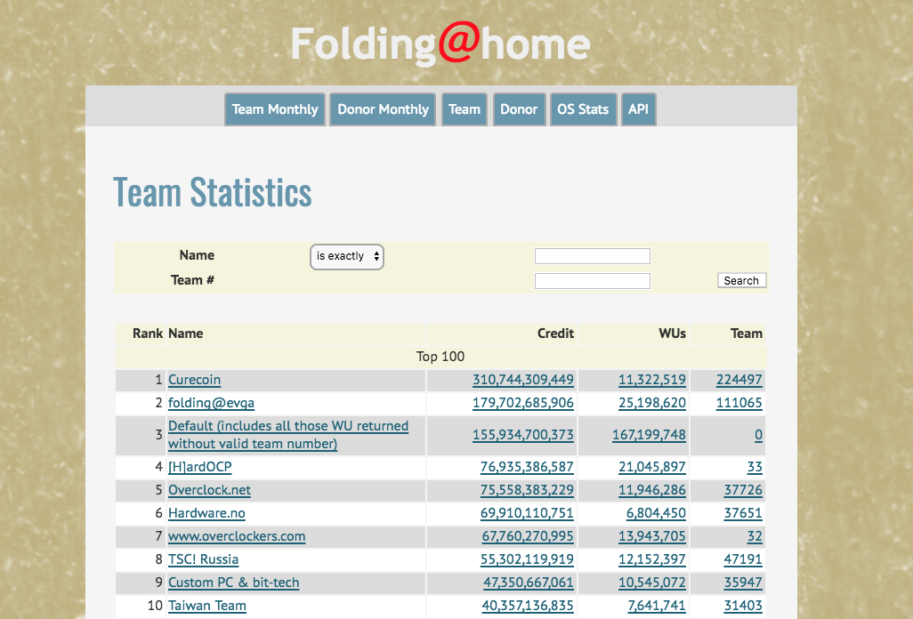
Task: Click the Team Statistics heading
Action: coord(213,193)
